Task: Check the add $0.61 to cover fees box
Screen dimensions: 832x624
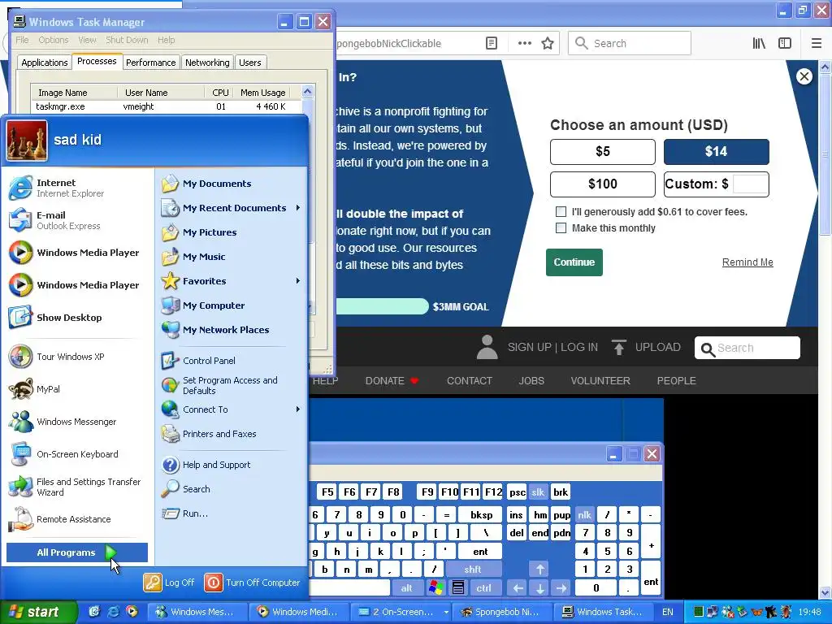Action: [x=561, y=212]
